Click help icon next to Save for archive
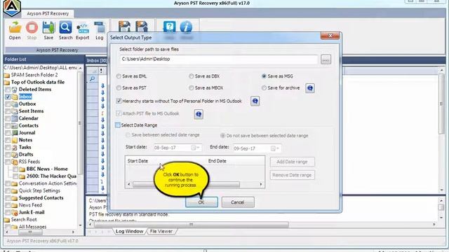The image size is (449, 252). pos(310,88)
